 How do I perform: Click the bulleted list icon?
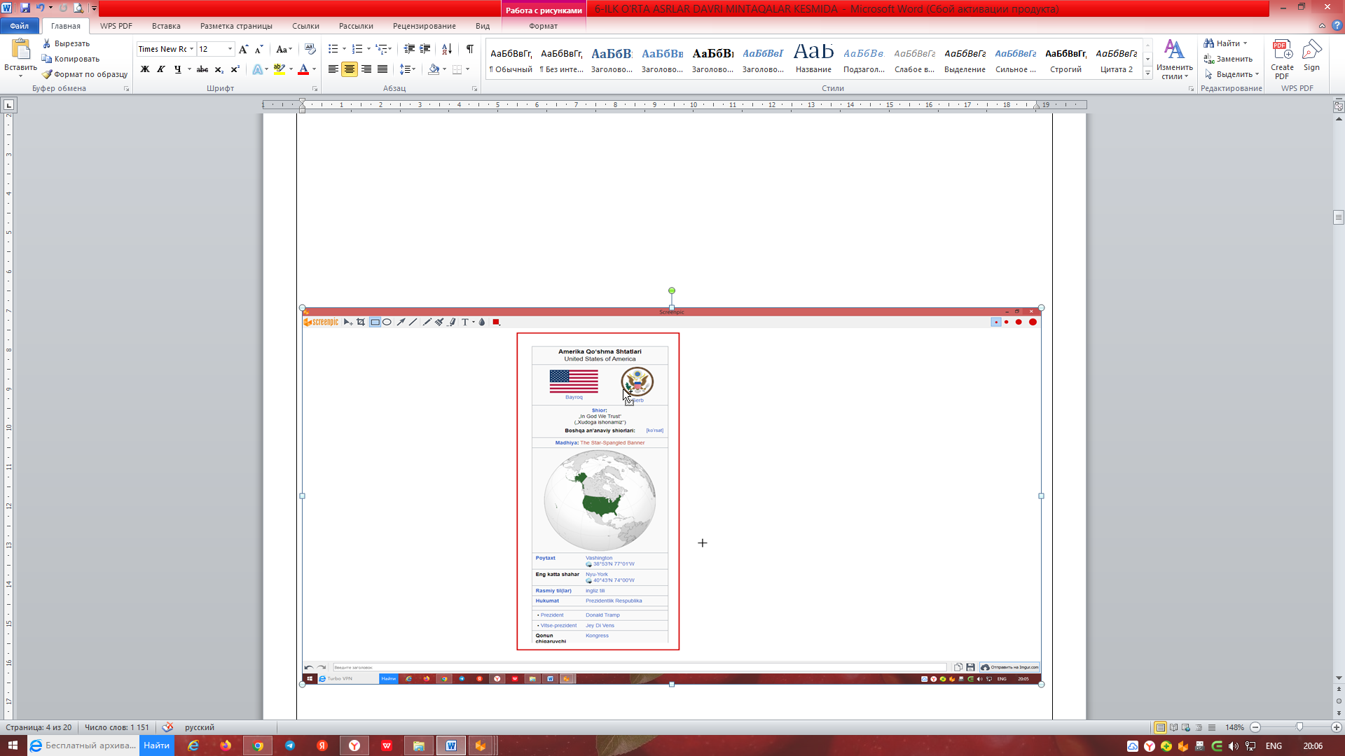click(333, 49)
